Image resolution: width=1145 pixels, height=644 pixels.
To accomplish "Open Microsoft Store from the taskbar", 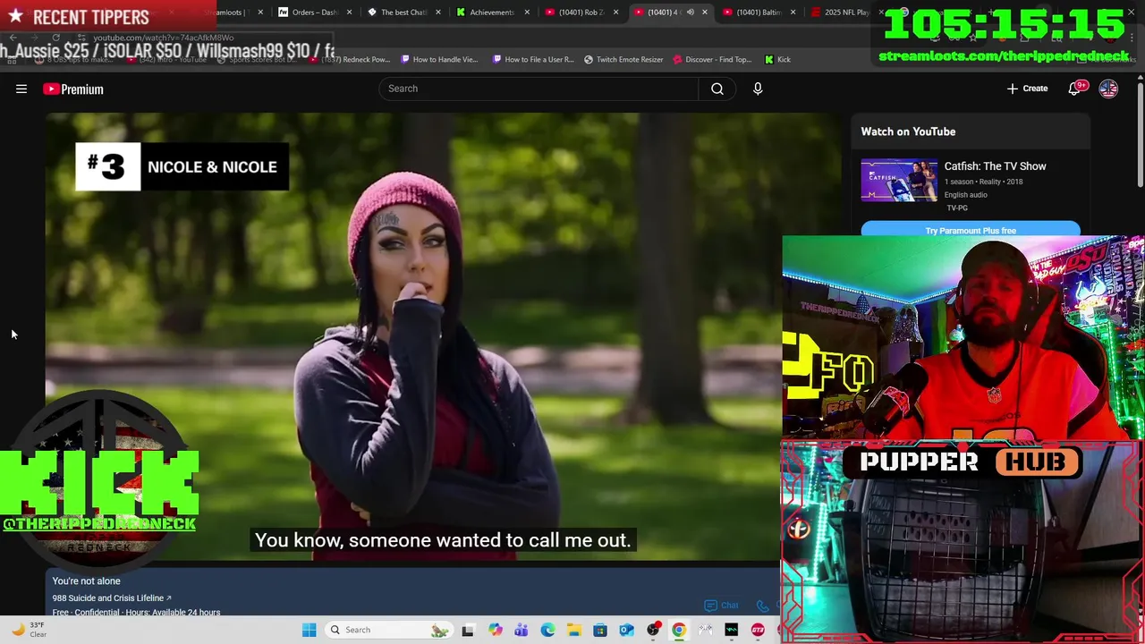I will tap(600, 630).
